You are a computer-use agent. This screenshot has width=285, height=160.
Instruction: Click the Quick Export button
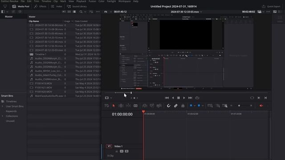(x=271, y=6)
